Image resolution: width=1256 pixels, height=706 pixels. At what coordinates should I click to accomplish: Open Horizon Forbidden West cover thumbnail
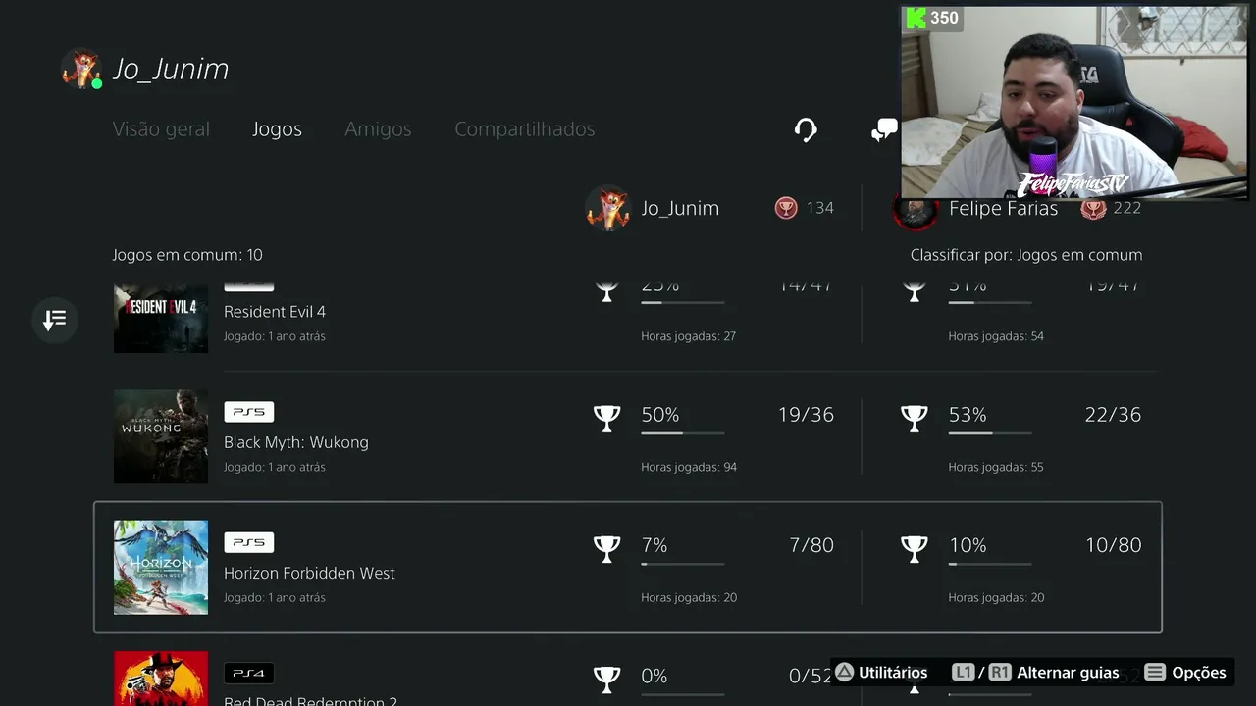click(x=161, y=567)
